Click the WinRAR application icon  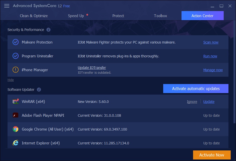click(15, 101)
